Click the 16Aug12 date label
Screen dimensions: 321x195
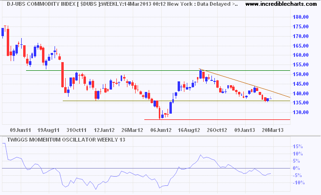pos(189,130)
